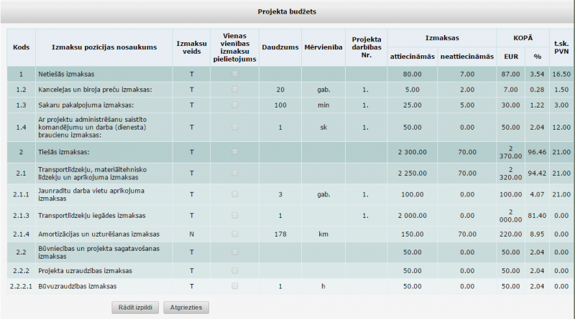Screen dimensions: 575x319
Task: Enable checkbox in 'Būvuzraudzības izmaksas' row
Action: point(235,286)
